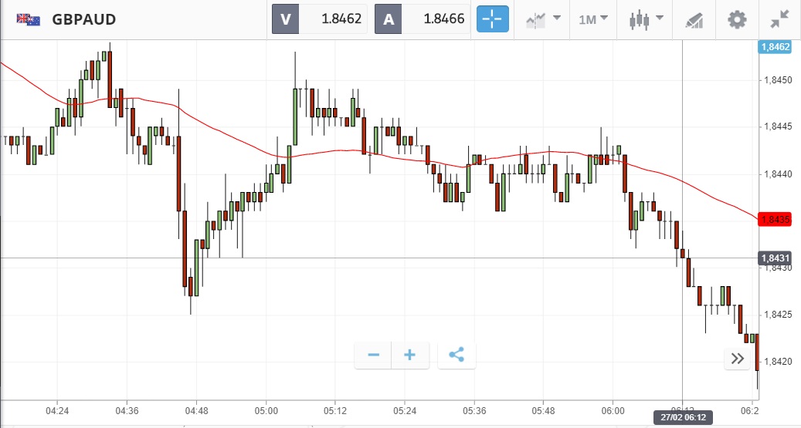Open the indicators dropdown
Screen dimensions: 801x428
point(542,19)
